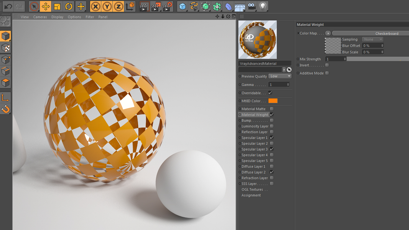This screenshot has width=409, height=230.
Task: Add a light object with bulb icon
Action: (x=263, y=6)
